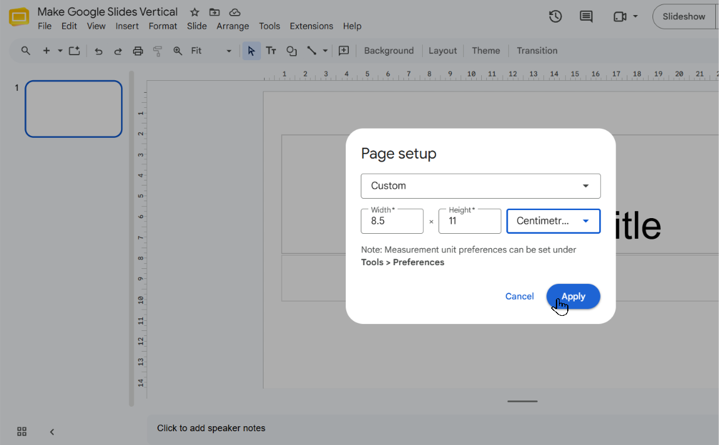The width and height of the screenshot is (719, 445).
Task: Select slide 1 thumbnail
Action: 73,109
